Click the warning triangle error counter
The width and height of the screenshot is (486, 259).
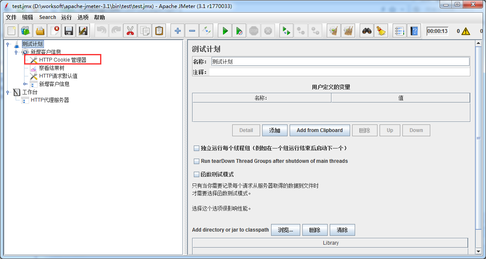[466, 31]
